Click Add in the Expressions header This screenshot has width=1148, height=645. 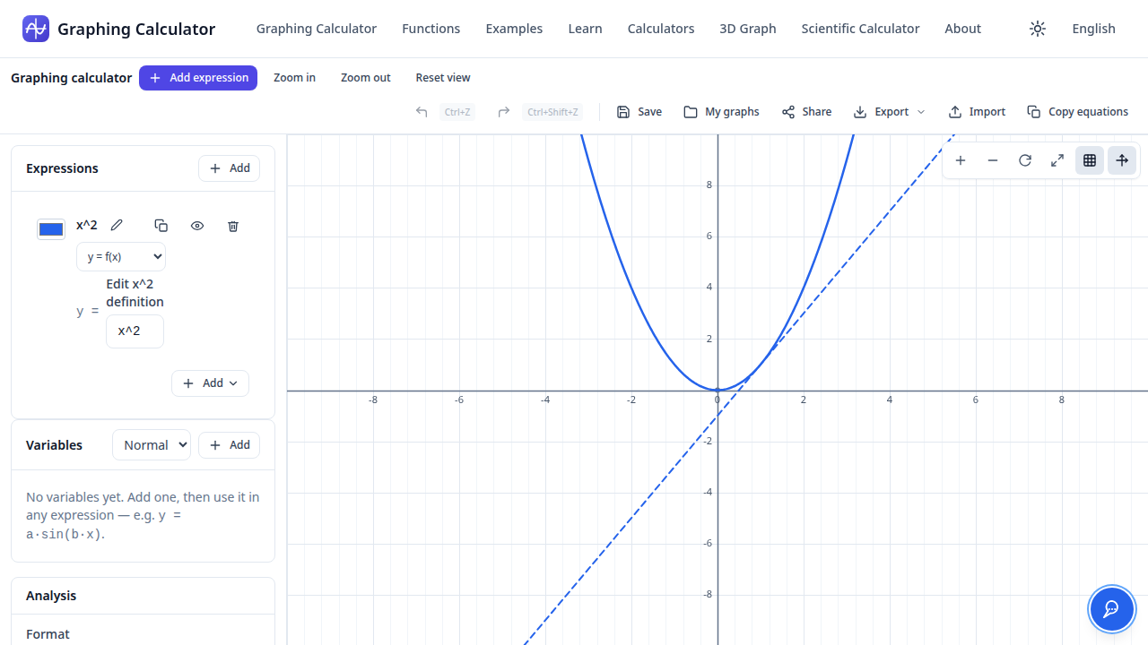(x=230, y=168)
